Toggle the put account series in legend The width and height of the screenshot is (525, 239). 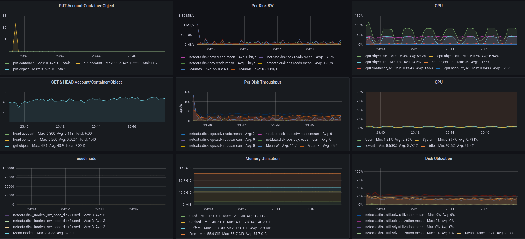pyautogui.click(x=92, y=63)
